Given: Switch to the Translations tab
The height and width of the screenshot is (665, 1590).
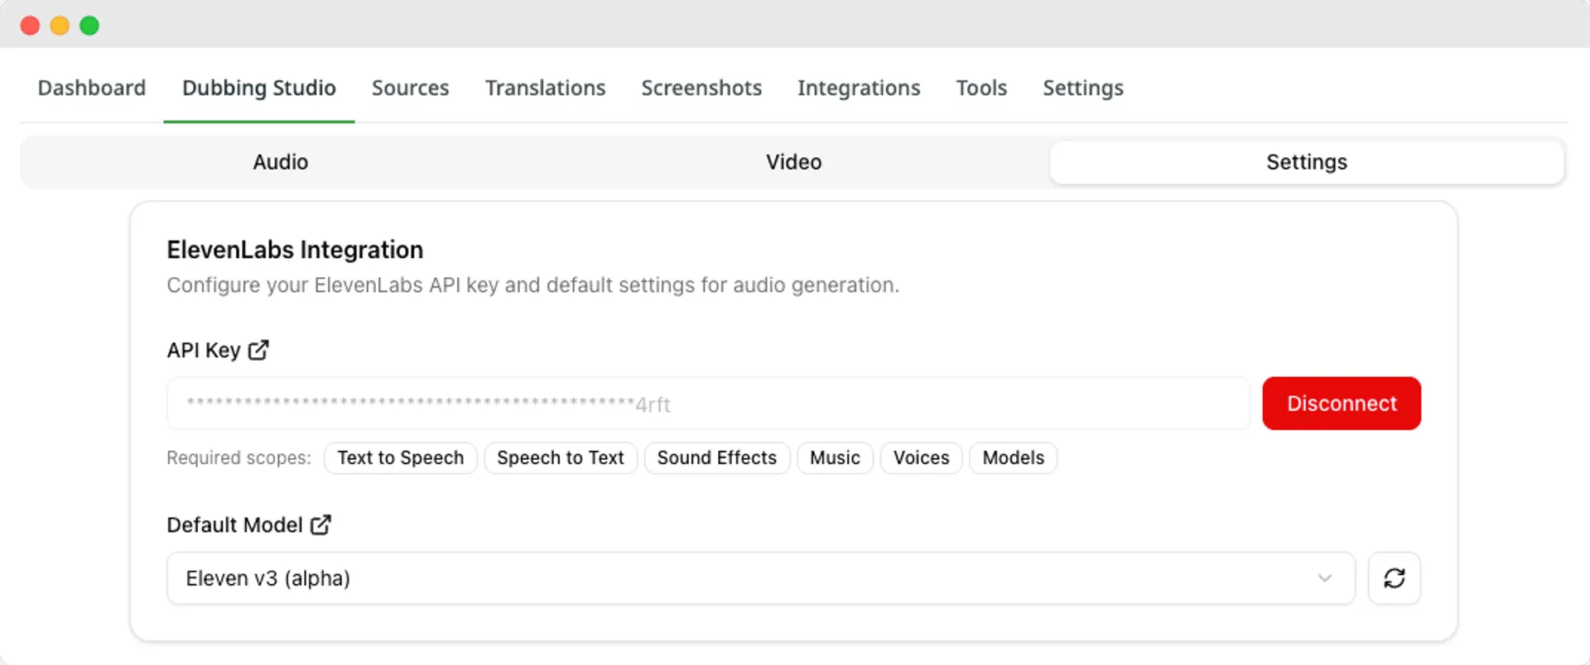Looking at the screenshot, I should click(545, 88).
